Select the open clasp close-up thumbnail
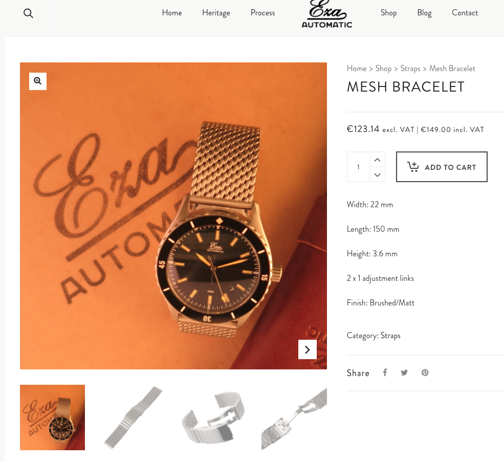Viewport: 504px width, 462px height. (294, 417)
